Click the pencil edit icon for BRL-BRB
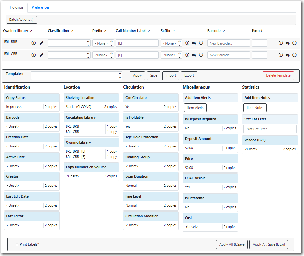The image size is (304, 256). click(42, 43)
